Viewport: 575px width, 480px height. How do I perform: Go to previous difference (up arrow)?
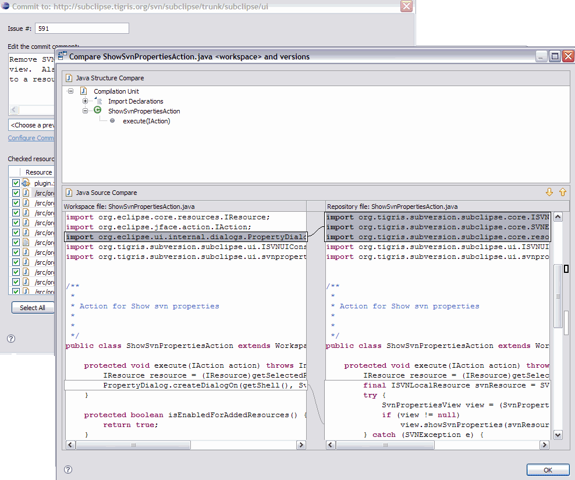563,192
